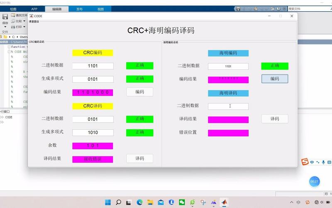Click the magenta CRC 译码结果 '接收错误' box
The width and height of the screenshot is (332, 208).
click(93, 159)
